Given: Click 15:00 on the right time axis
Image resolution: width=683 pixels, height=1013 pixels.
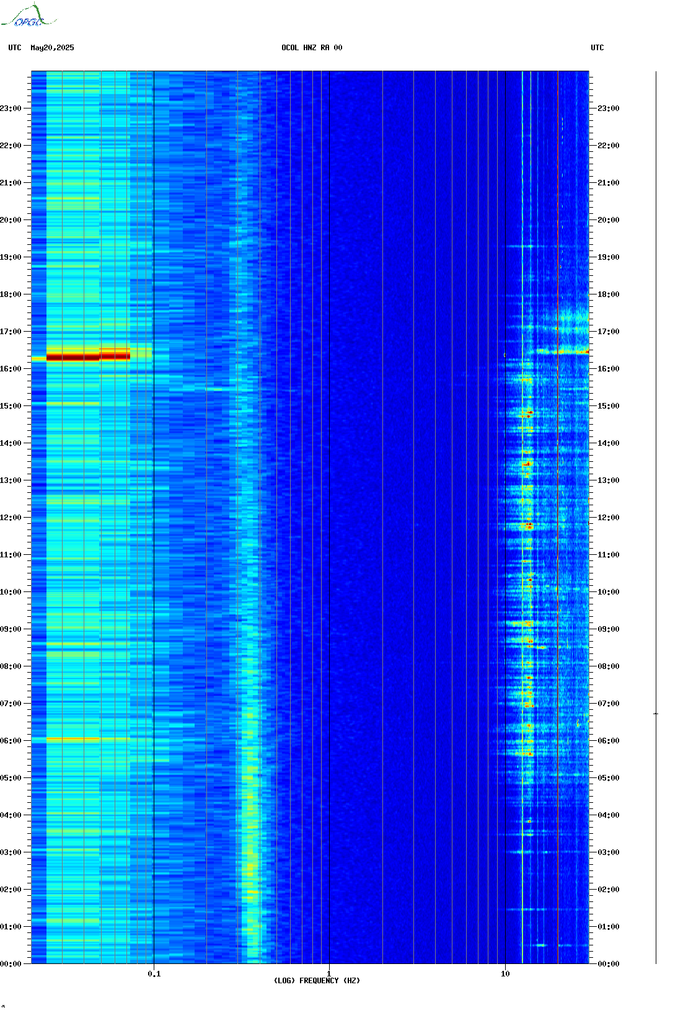Looking at the screenshot, I should click(609, 406).
